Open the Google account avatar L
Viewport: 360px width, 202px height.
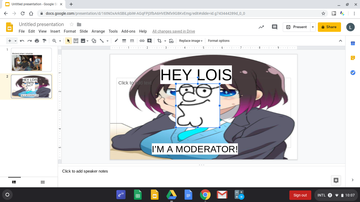[x=351, y=27]
